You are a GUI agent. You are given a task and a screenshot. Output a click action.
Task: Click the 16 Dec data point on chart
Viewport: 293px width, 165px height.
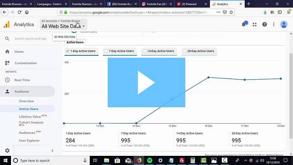(x=208, y=77)
